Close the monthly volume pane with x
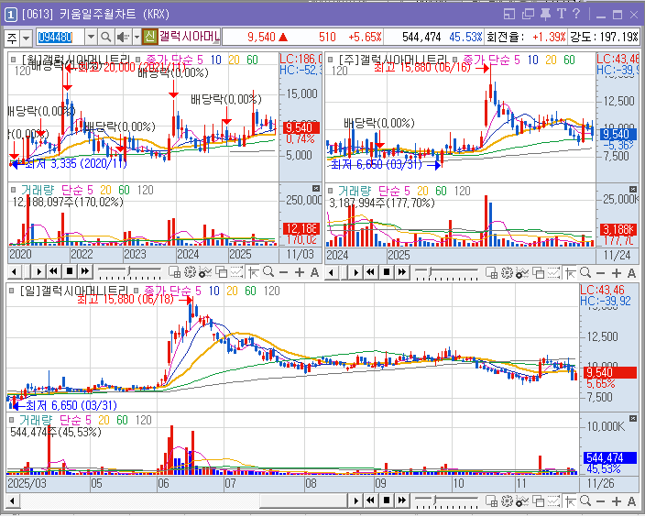The width and height of the screenshot is (645, 517). [315, 188]
